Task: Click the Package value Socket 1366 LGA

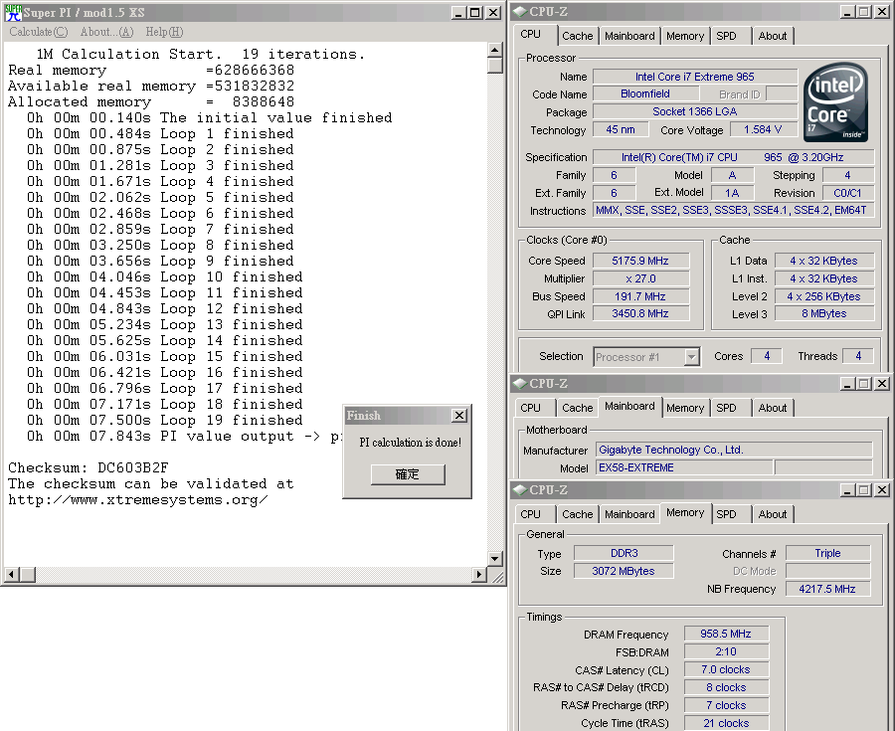Action: [695, 111]
